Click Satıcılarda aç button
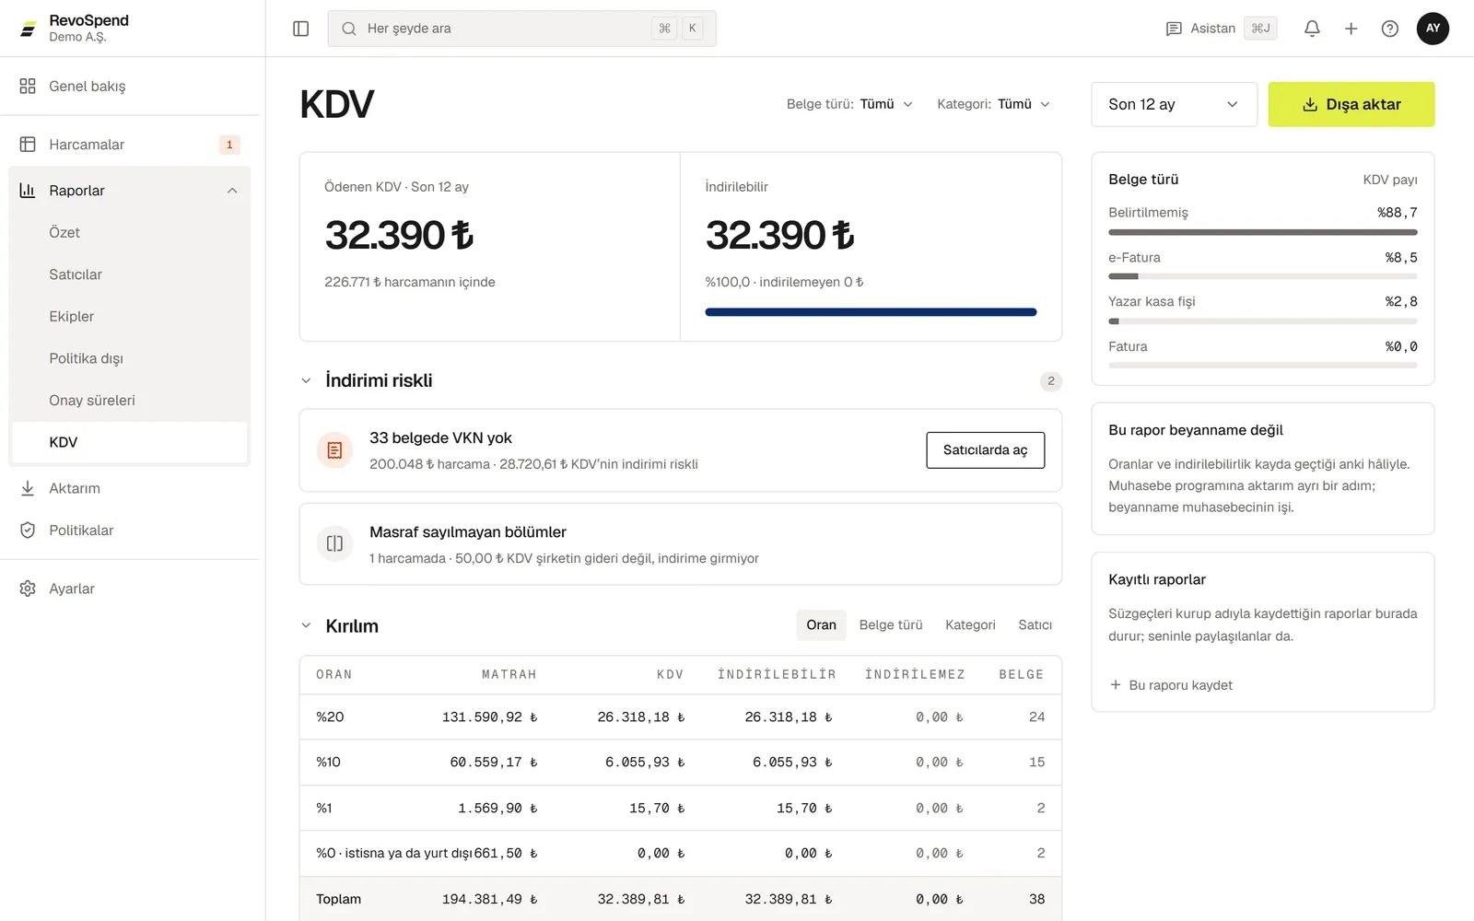1474x921 pixels. (x=985, y=450)
